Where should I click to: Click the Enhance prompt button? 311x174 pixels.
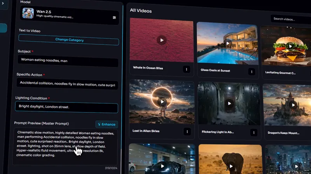pyautogui.click(x=107, y=124)
